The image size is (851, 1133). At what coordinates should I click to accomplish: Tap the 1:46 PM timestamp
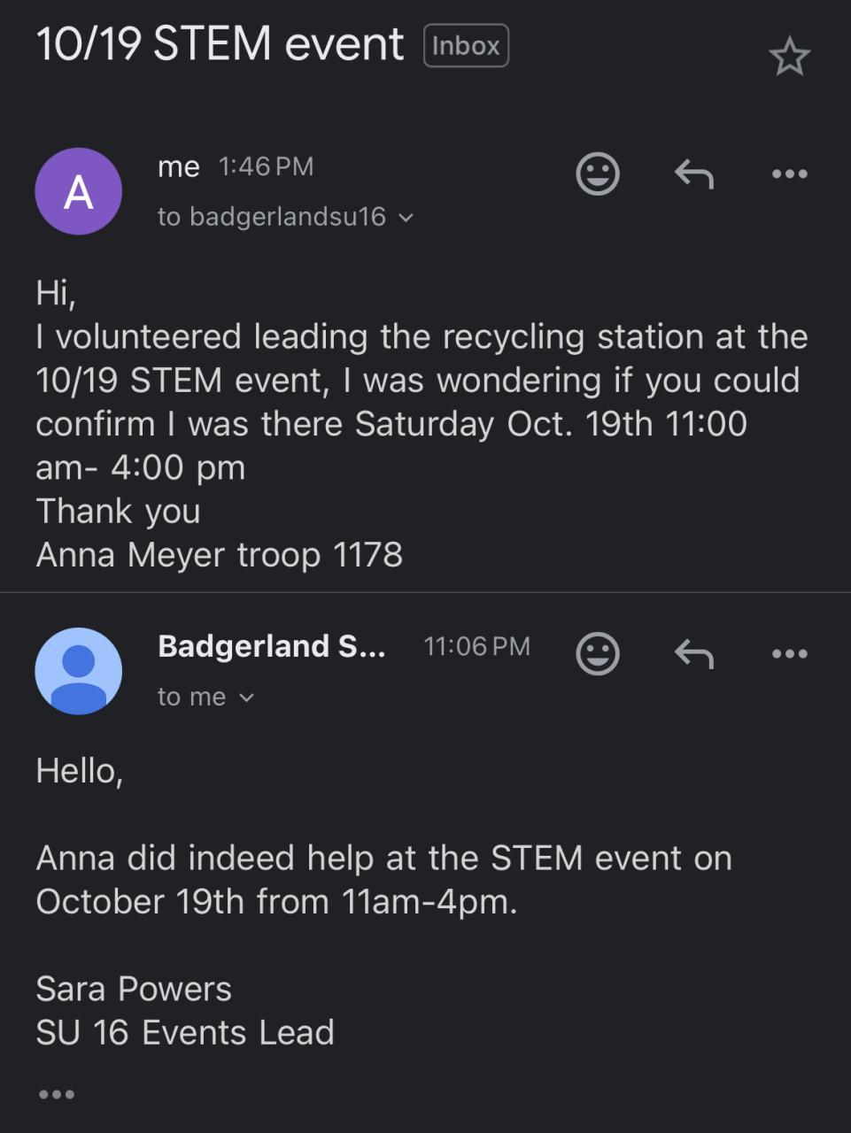pos(266,166)
